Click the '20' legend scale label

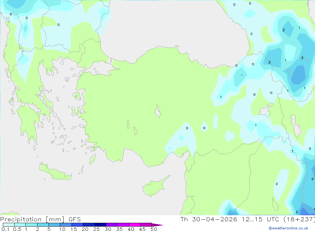coord(85,229)
